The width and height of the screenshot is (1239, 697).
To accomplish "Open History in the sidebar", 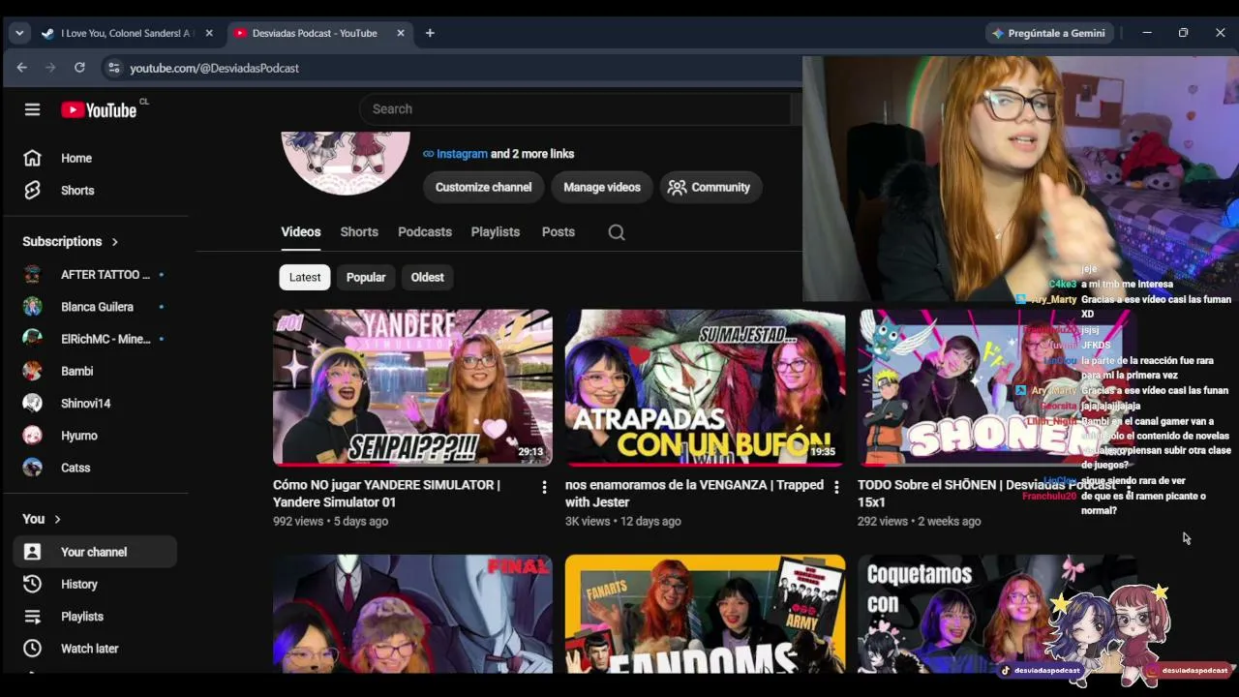I will 95,585.
